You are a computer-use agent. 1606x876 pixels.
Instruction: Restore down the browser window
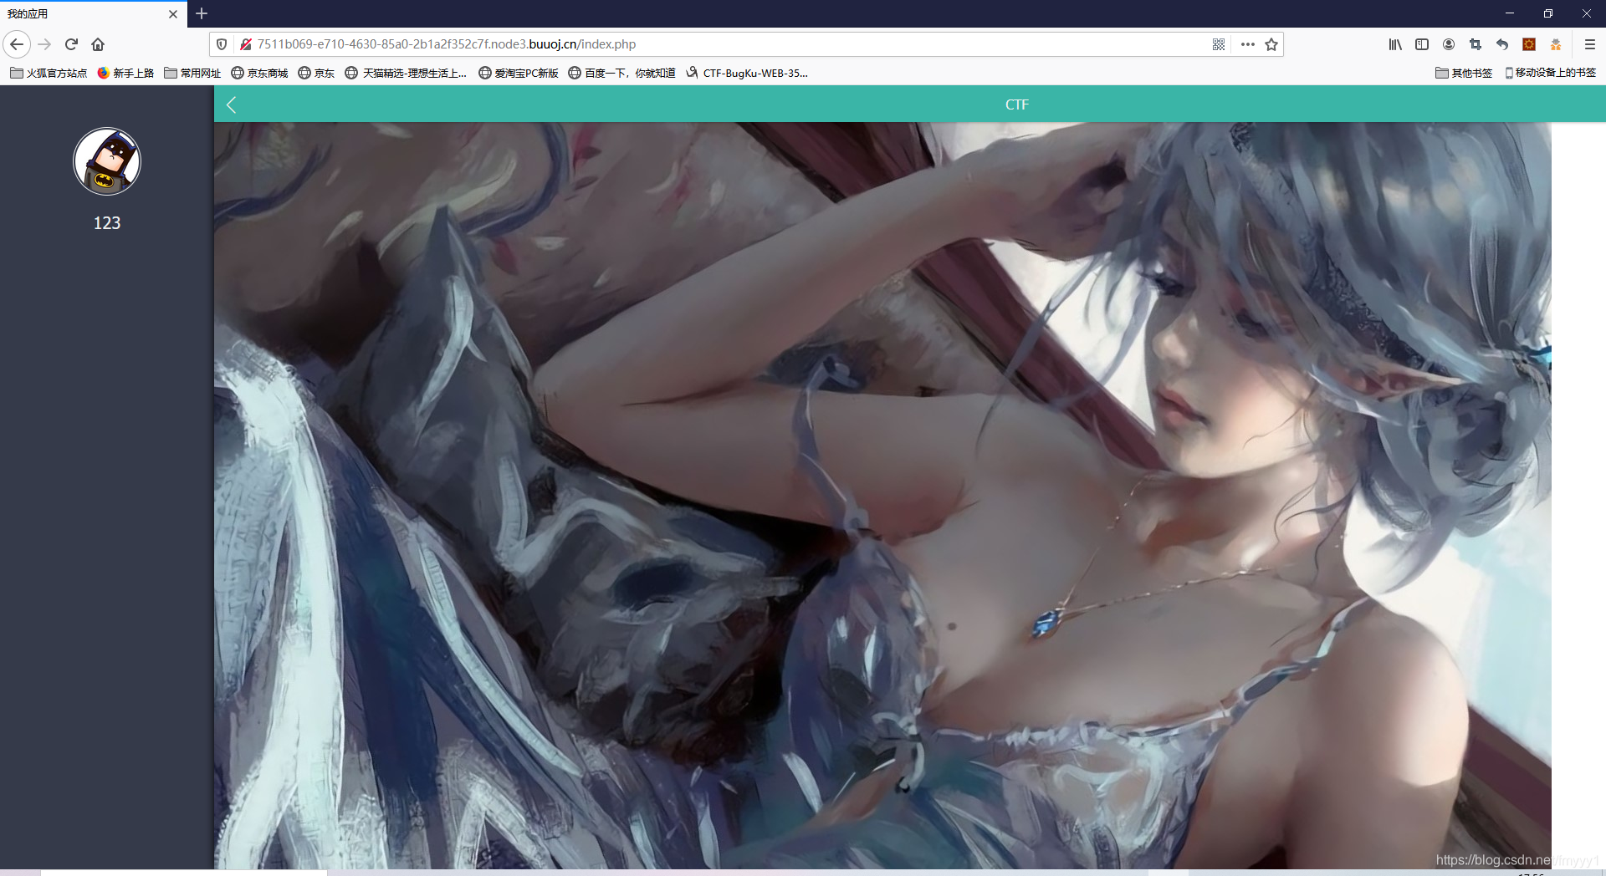pyautogui.click(x=1548, y=13)
